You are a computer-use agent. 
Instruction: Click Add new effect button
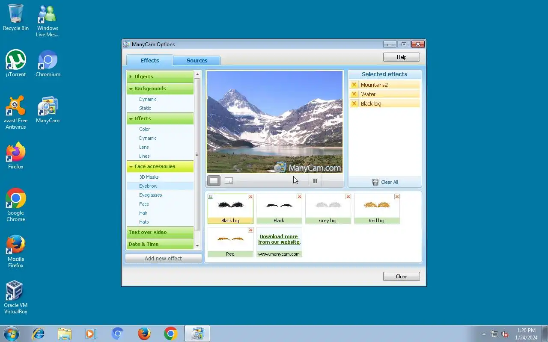[x=164, y=258]
